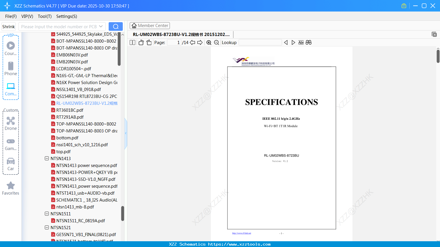Image resolution: width=440 pixels, height=247 pixels.
Task: Go to next page arrow
Action: tap(200, 43)
